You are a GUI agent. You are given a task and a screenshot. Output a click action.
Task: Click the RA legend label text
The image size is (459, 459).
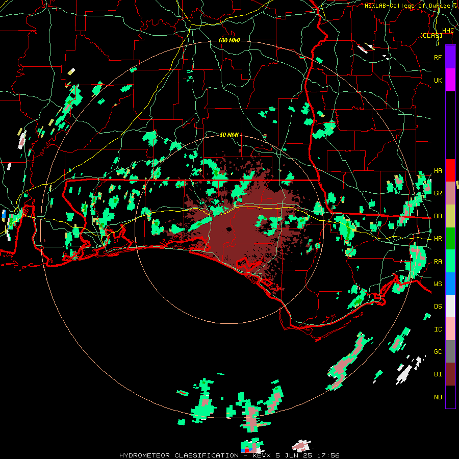coord(438,262)
